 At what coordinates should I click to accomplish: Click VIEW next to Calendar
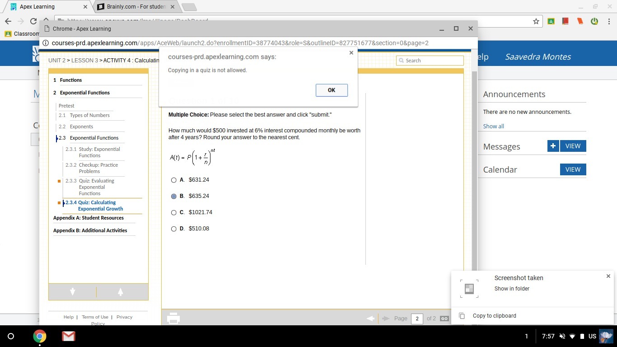click(573, 169)
